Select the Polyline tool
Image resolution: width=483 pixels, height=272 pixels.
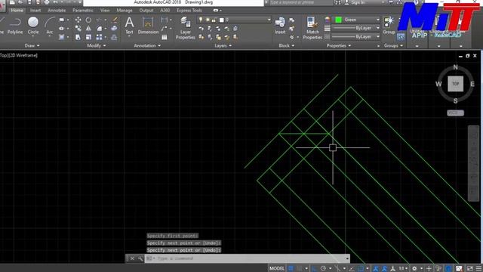pos(15,26)
